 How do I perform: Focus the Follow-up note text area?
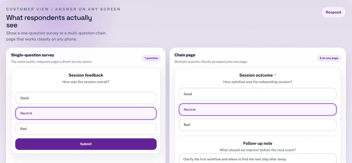(257, 158)
